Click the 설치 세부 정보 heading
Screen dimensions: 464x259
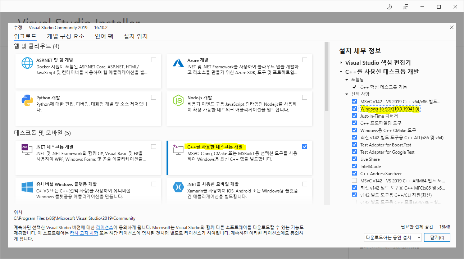pos(360,51)
